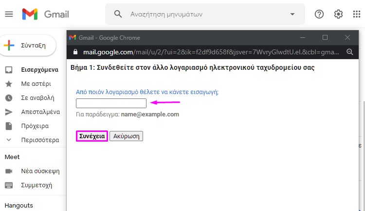This screenshot has height=211, width=365.
Task: Click the popup window's Gmail favicon
Action: point(73,37)
